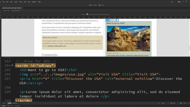Click line number 203 in code gutter
The height and width of the screenshot is (107, 190).
tap(7, 61)
